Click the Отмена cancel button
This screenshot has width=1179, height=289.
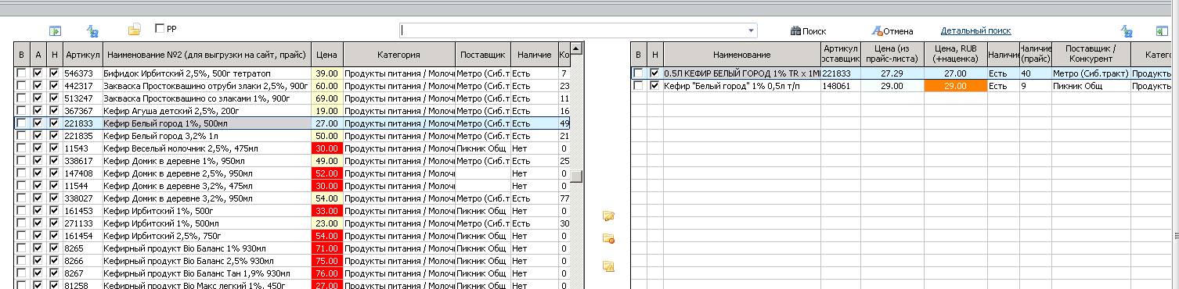click(892, 31)
